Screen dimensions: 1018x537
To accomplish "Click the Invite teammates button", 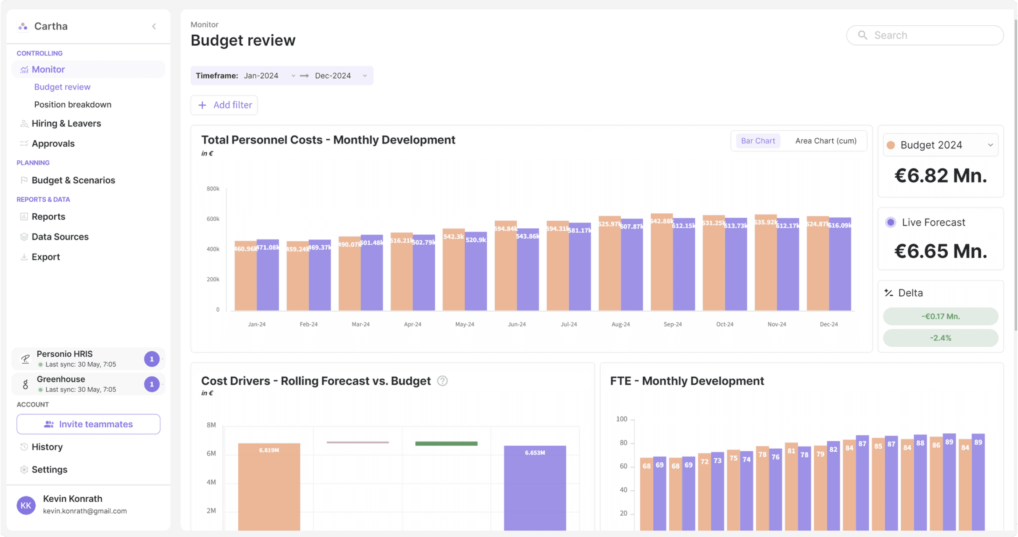I will [88, 424].
